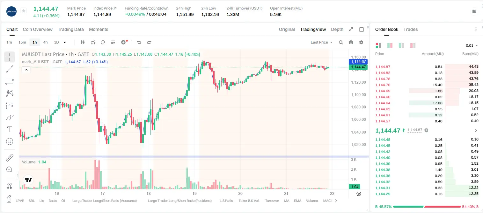Collapse the chart legend with chevron
Viewport: 483px width, 213px height.
pyautogui.click(x=26, y=70)
